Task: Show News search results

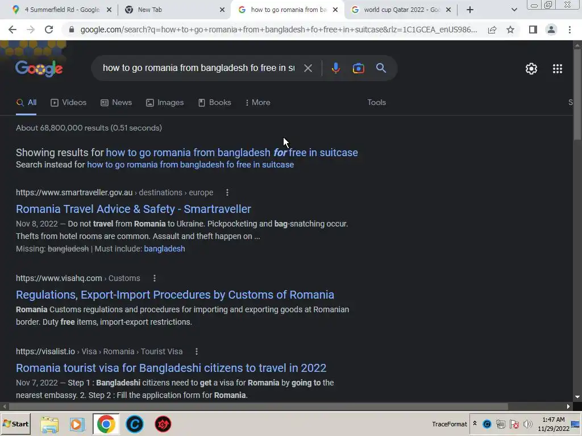Action: 116,102
